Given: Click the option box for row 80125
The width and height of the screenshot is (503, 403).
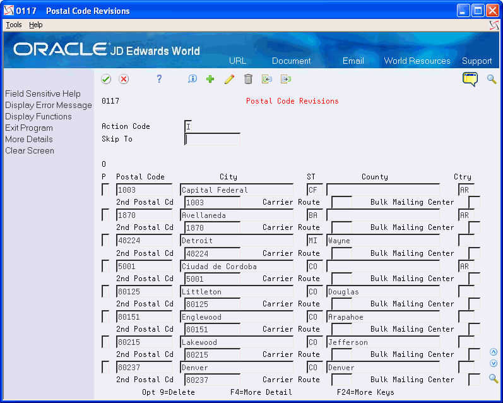Looking at the screenshot, I should point(105,292).
